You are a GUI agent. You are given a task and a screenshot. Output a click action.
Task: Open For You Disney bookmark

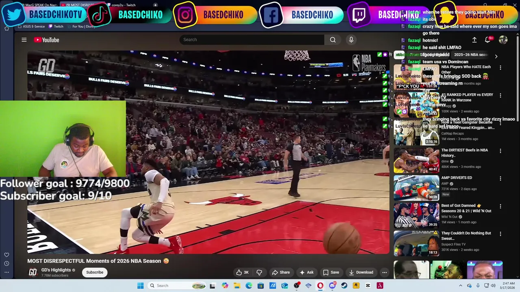click(x=82, y=26)
